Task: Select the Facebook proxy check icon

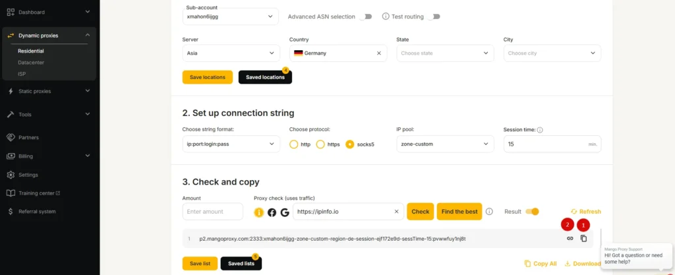Action: coord(272,212)
